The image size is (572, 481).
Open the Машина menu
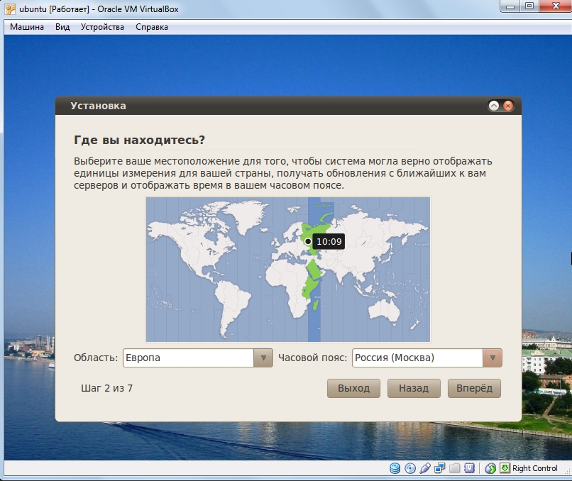[x=27, y=27]
